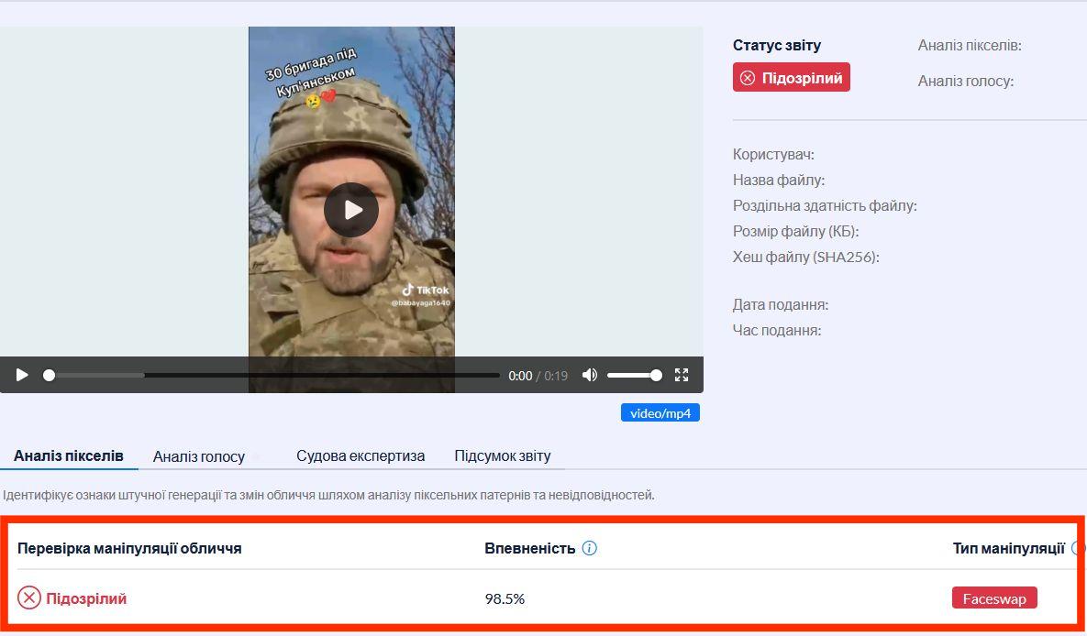Click the info icon next to Впевненість
Screen dimensions: 1087x636
point(590,549)
